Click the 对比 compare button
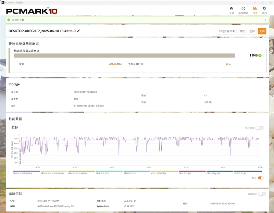Screen dimensions: 274x213 pos(242,31)
